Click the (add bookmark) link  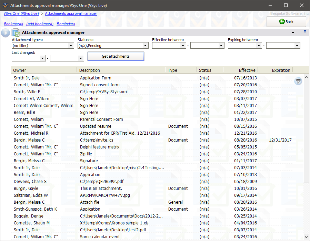40,24
